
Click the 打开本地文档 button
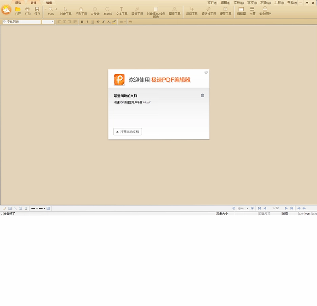(x=128, y=132)
